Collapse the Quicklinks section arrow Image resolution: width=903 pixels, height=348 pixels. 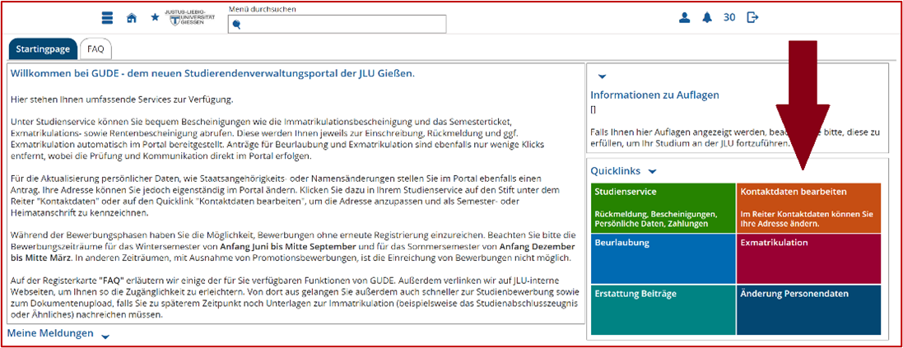click(x=652, y=172)
